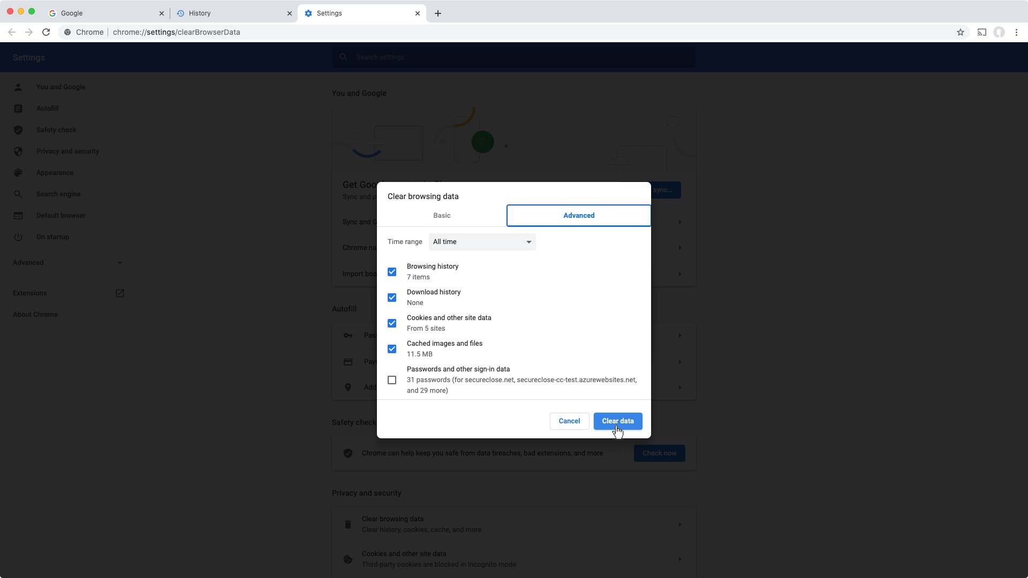Expand the Cookies and other site data row

point(679,559)
